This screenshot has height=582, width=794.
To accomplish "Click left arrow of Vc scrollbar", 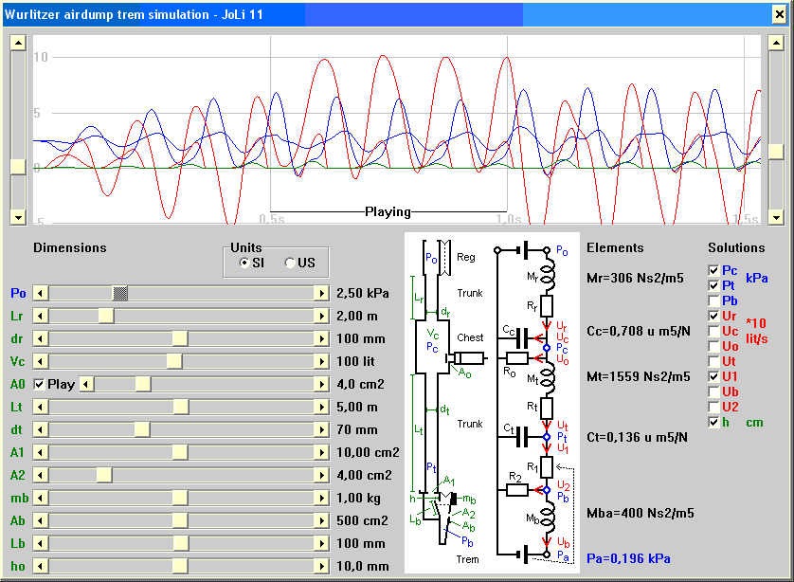I will click(x=41, y=361).
